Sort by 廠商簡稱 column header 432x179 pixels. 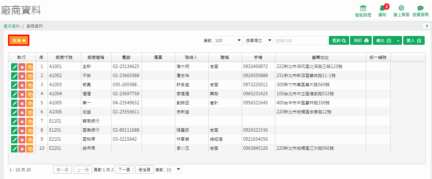[96, 57]
